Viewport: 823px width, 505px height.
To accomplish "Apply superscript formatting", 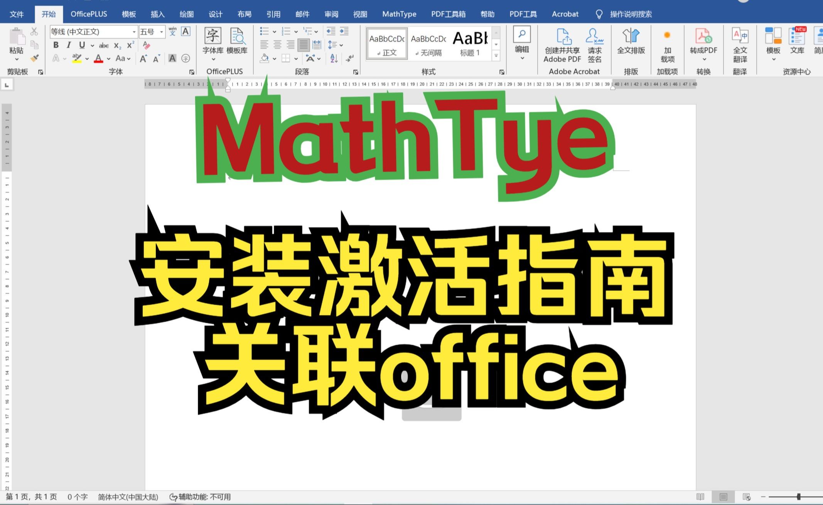I will point(130,45).
